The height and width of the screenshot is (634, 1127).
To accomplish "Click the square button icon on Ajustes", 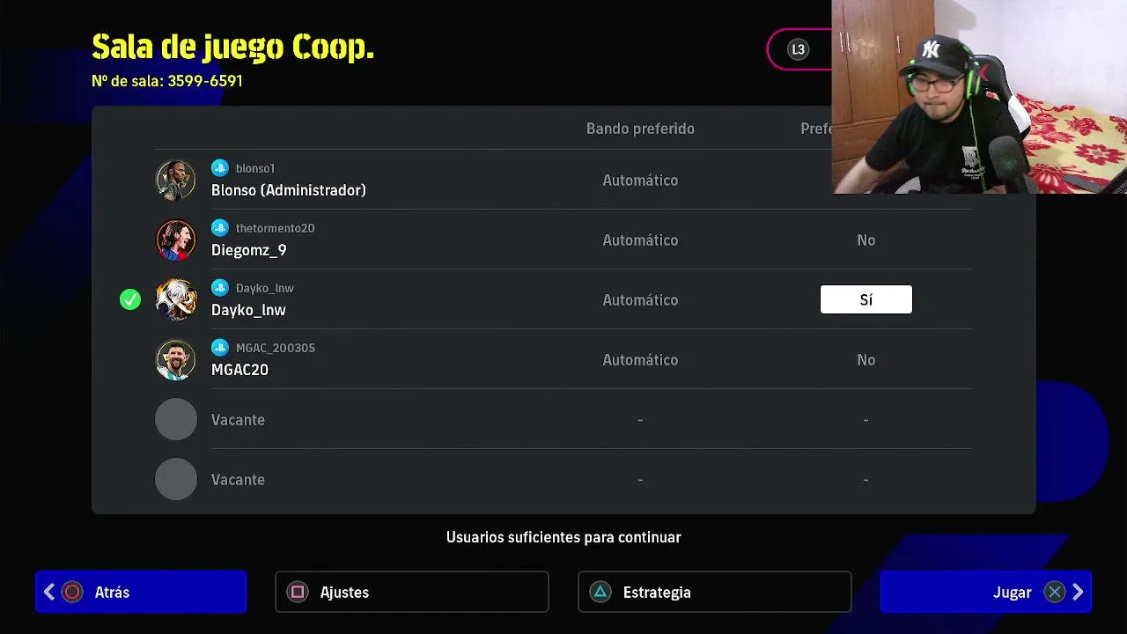I will (298, 593).
